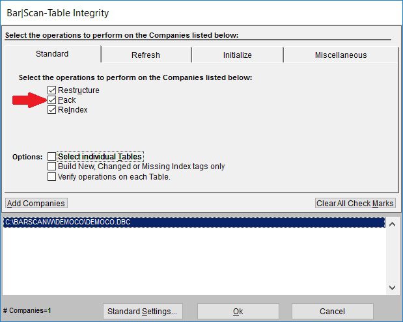The image size is (403, 322).
Task: Open Standard Settings dialog
Action: [x=143, y=311]
